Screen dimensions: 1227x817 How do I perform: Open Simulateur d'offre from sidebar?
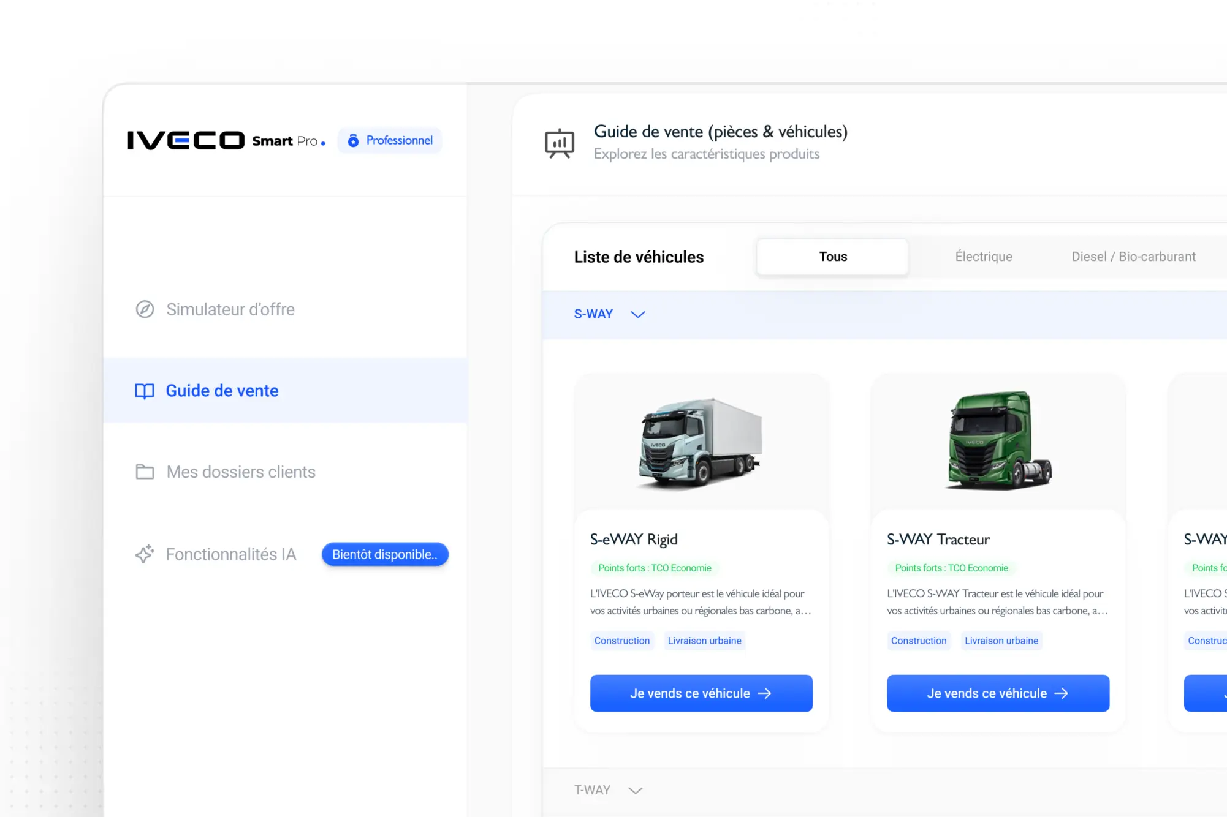click(x=230, y=309)
